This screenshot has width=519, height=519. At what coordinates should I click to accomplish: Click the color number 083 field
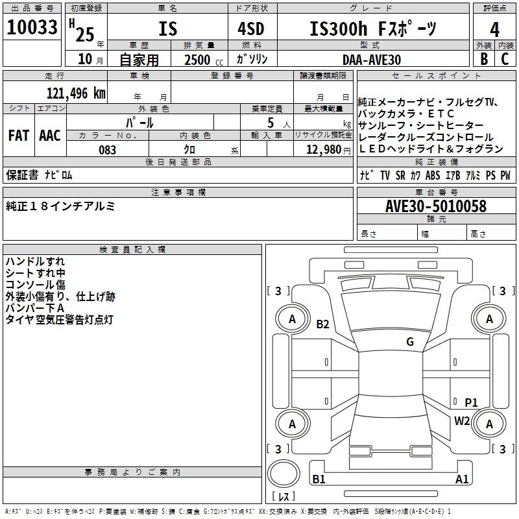point(108,150)
